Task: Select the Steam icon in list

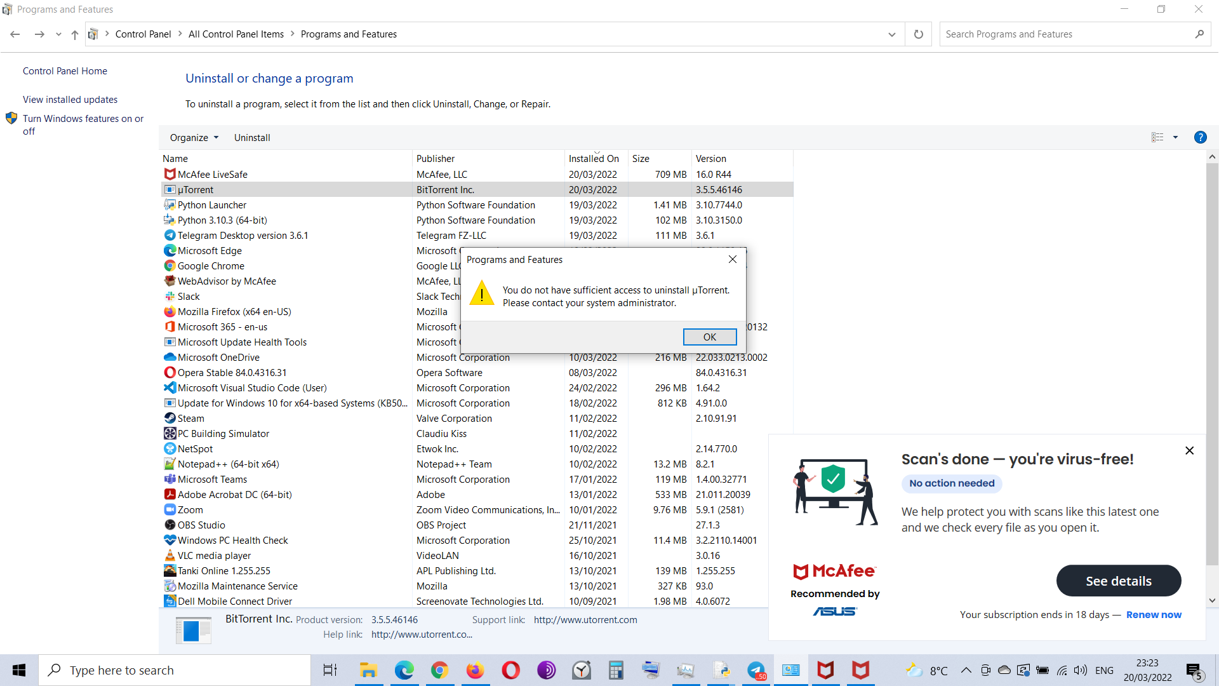Action: pyautogui.click(x=170, y=418)
